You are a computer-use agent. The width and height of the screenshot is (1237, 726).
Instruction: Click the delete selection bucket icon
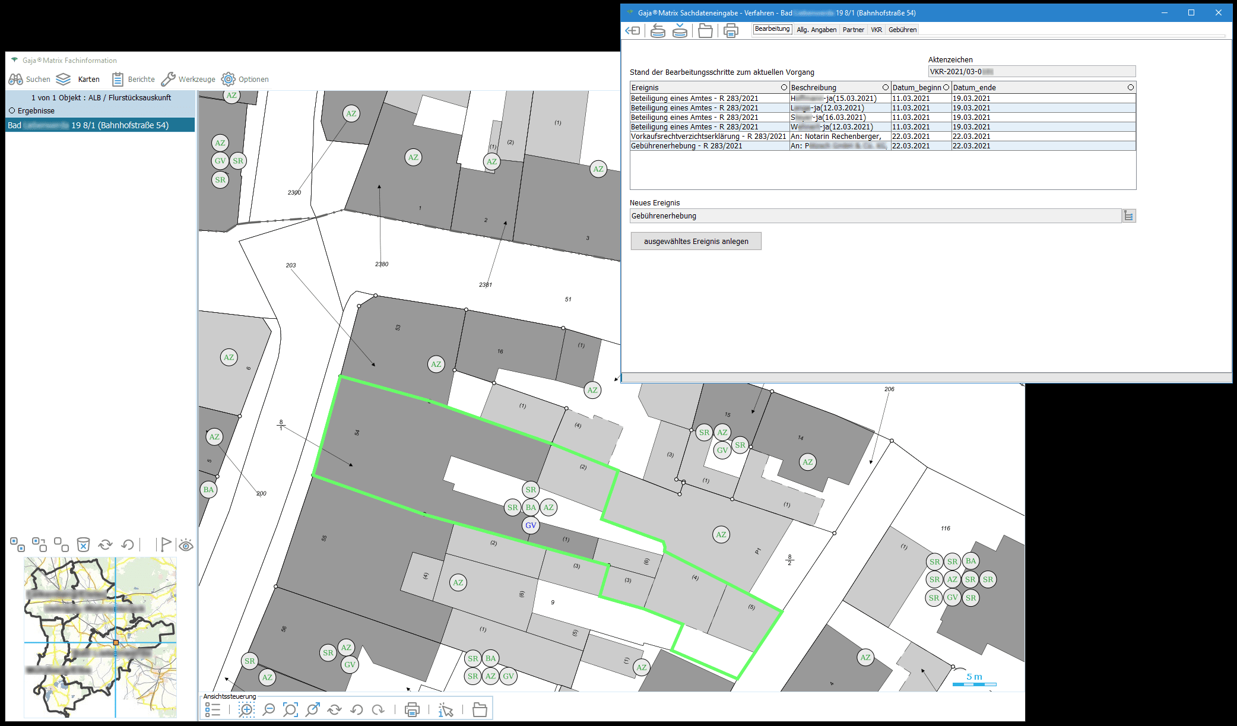click(83, 544)
